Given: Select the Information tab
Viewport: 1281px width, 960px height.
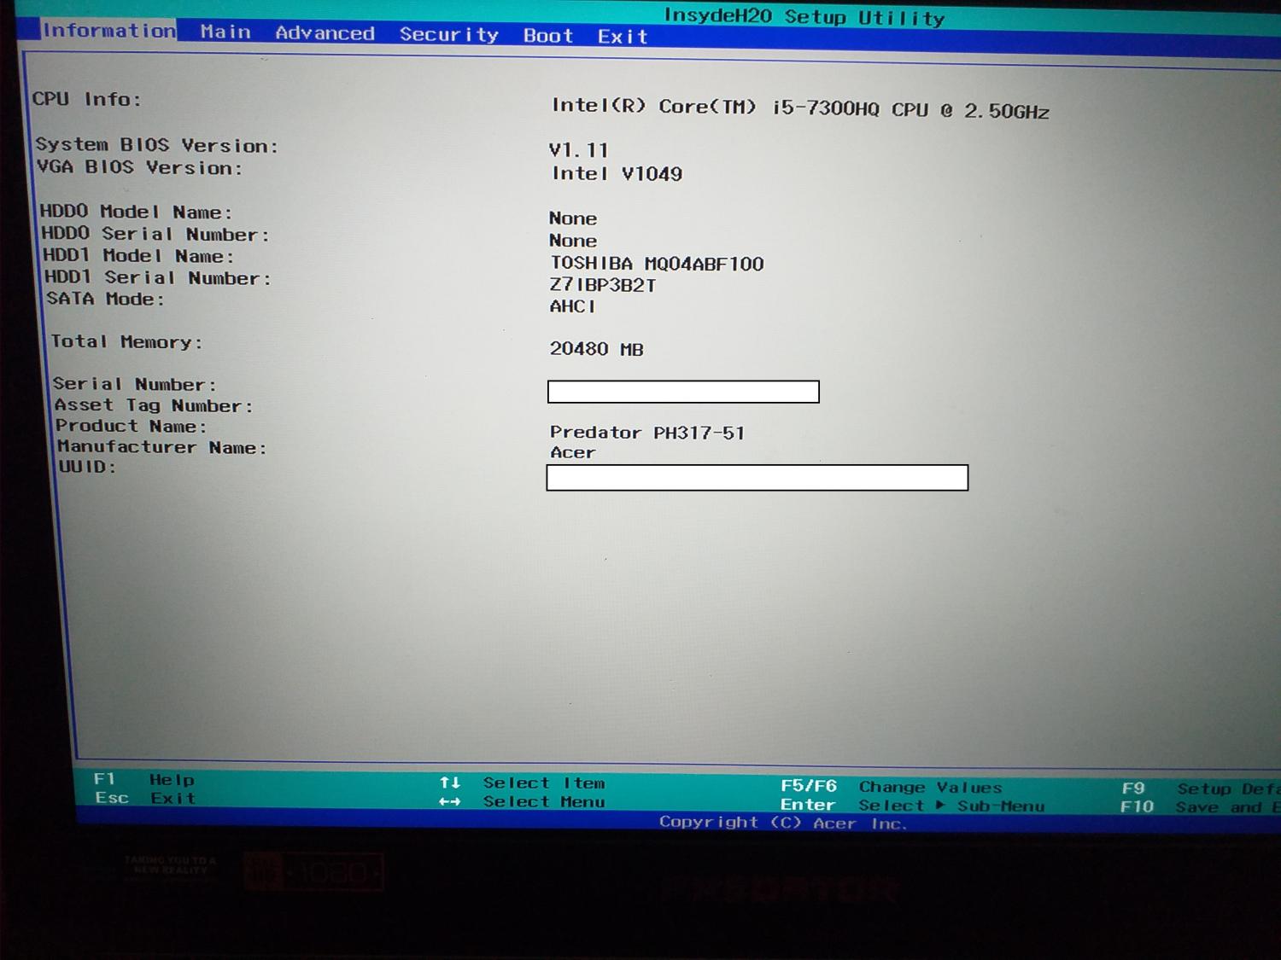Looking at the screenshot, I should click(x=109, y=31).
